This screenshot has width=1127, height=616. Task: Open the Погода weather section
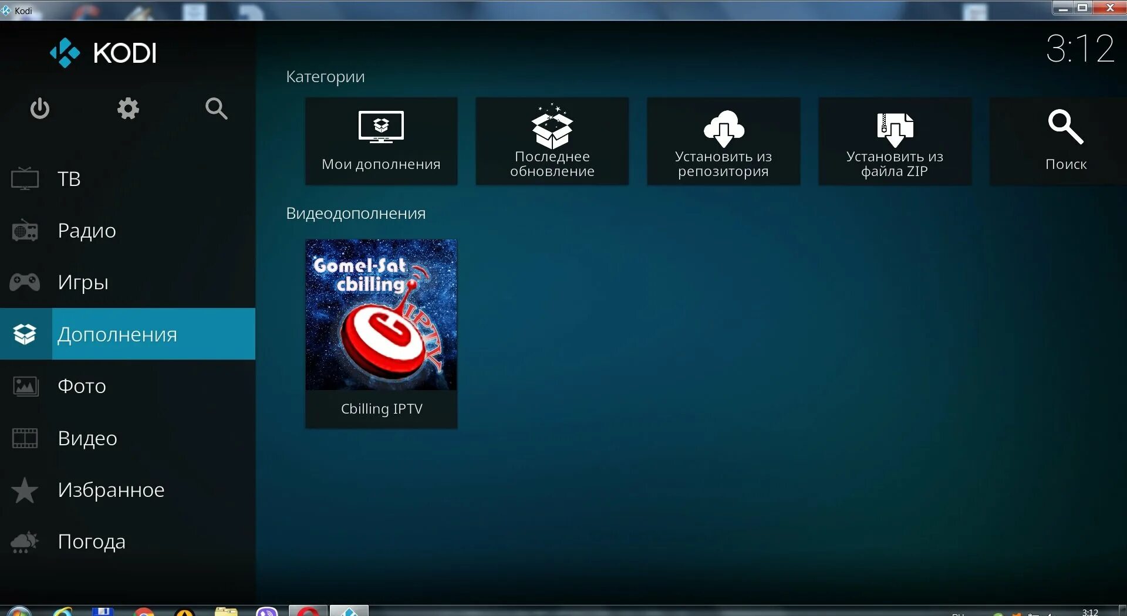127,541
